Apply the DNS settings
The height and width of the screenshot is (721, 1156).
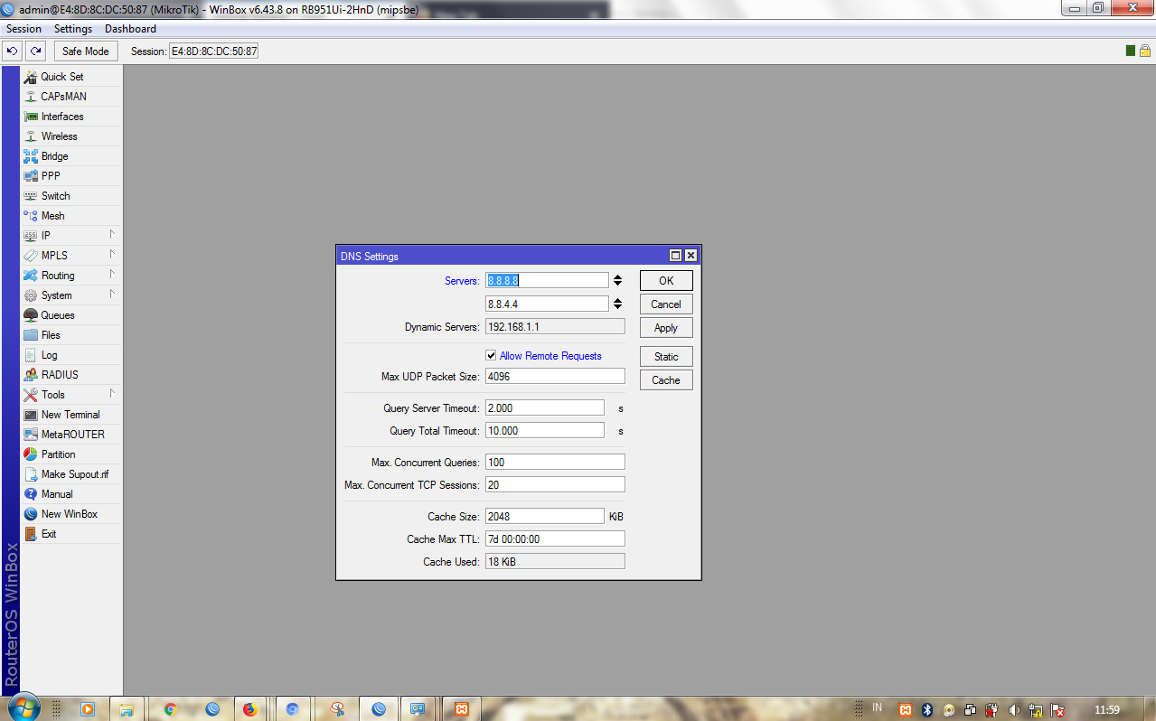point(666,328)
